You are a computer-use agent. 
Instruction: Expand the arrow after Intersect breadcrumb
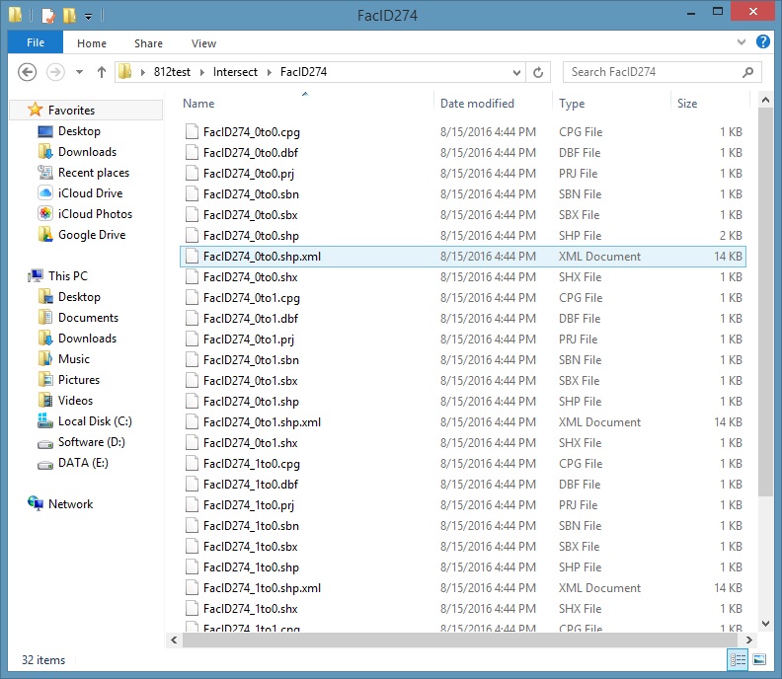[270, 73]
